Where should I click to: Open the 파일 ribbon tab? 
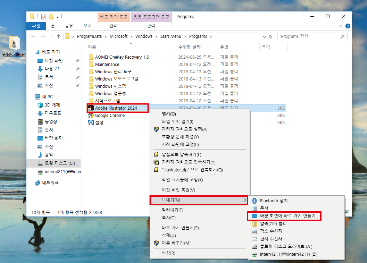point(36,26)
